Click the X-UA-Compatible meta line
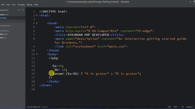195x109 pixels. point(104,31)
